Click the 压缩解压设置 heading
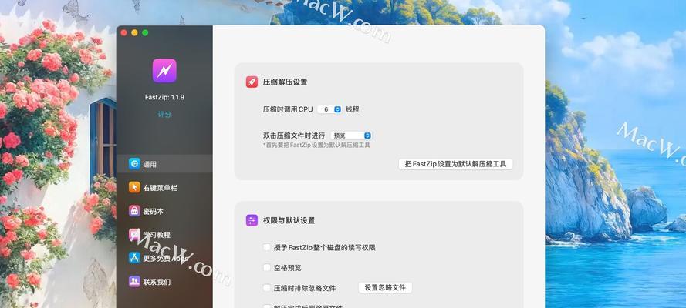Screen dimensions: 686x308 (x=285, y=82)
